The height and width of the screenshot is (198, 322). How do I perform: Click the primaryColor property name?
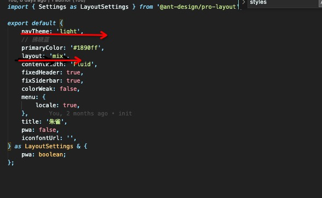click(x=42, y=48)
